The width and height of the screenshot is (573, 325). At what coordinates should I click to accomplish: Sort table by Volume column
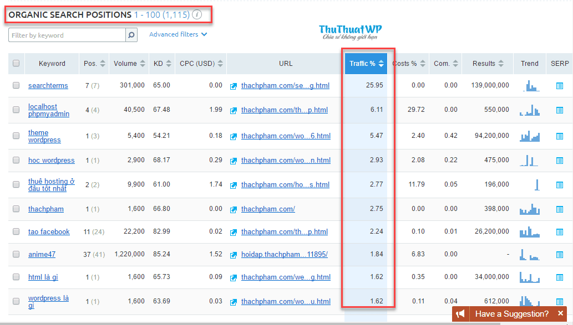pos(130,63)
